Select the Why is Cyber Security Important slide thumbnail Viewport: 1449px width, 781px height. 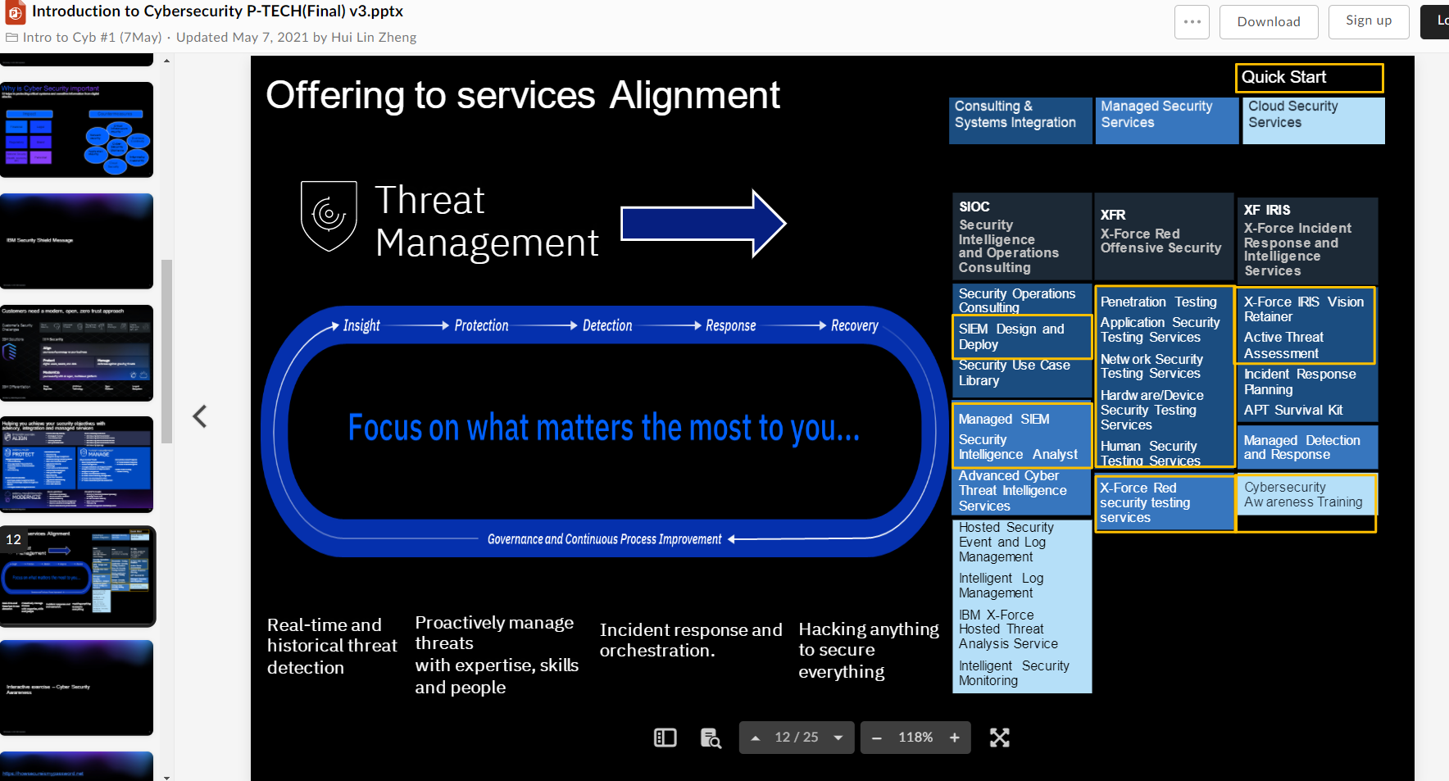(77, 129)
